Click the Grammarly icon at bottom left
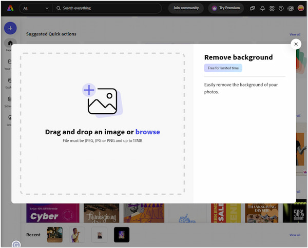This screenshot has width=308, height=248. [16, 244]
